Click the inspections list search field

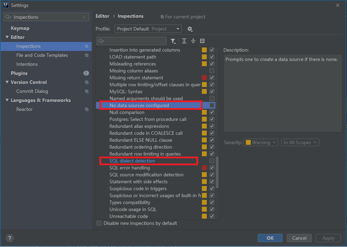132,41
